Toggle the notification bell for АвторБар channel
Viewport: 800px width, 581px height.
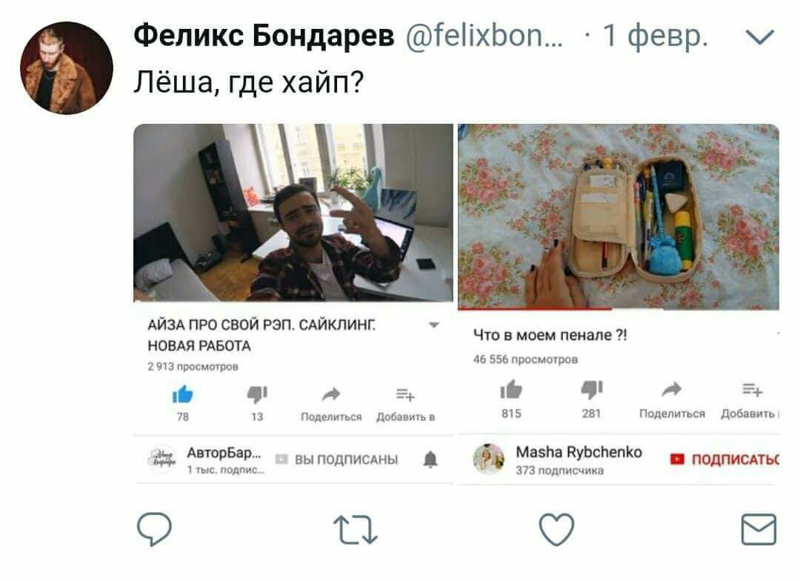pos(430,459)
